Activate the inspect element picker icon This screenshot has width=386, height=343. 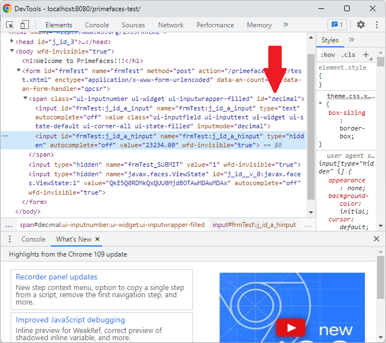click(x=10, y=25)
